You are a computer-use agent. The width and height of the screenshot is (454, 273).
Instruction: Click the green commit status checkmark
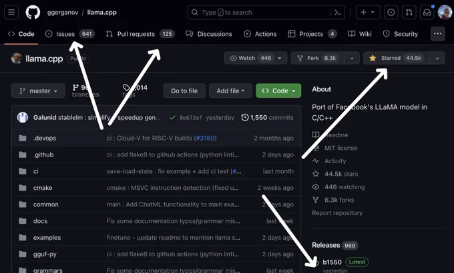[172, 118]
